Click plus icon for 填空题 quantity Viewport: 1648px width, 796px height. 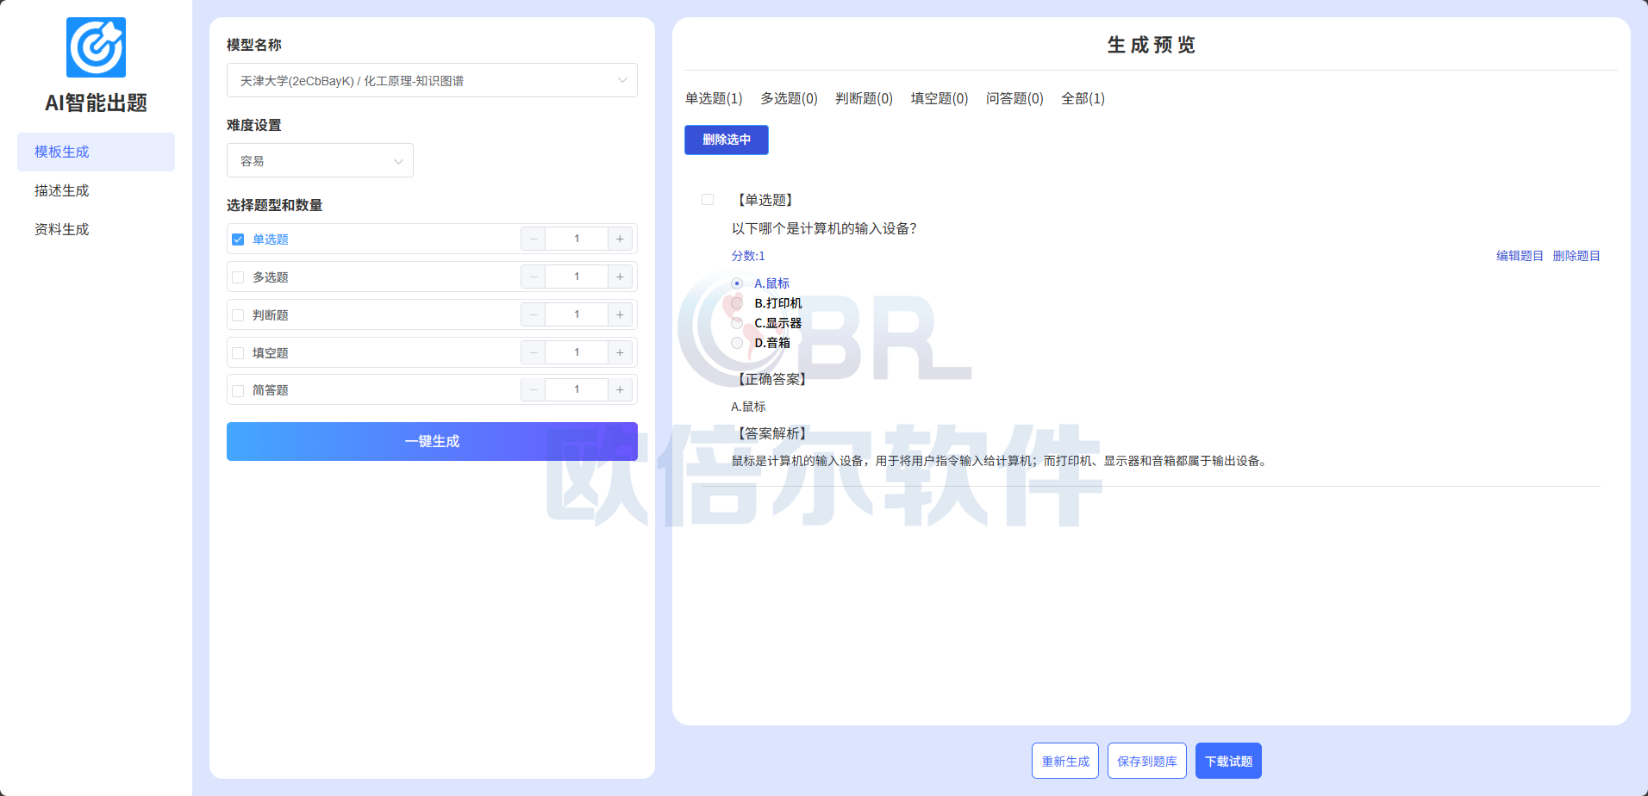click(620, 352)
